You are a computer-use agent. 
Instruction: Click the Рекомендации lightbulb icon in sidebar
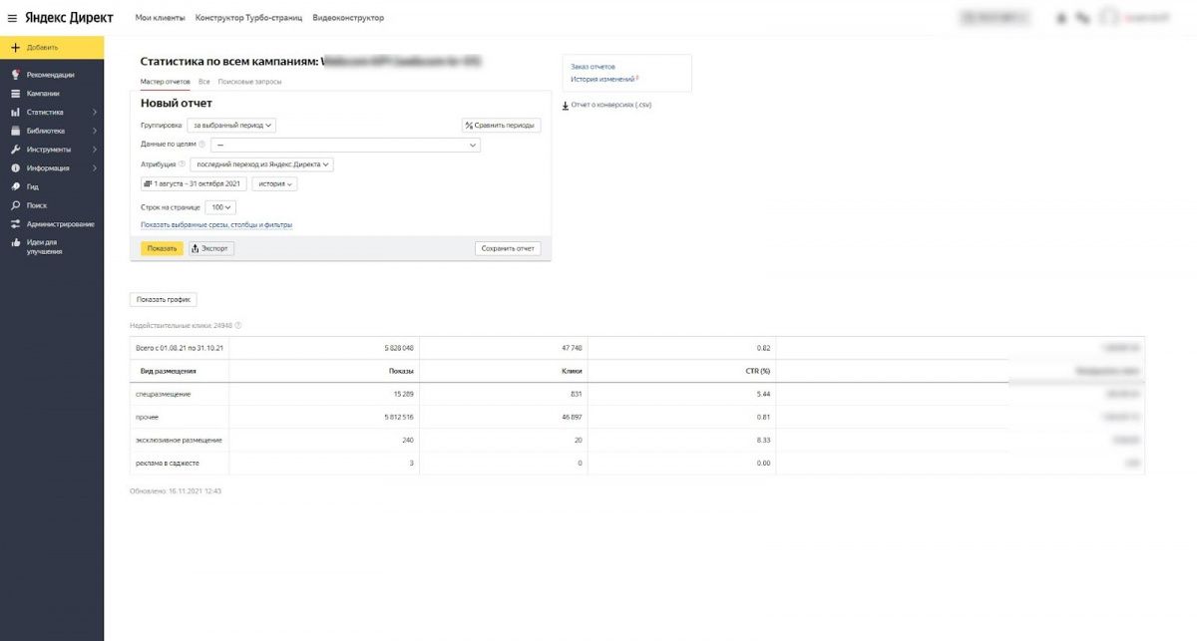(15, 75)
